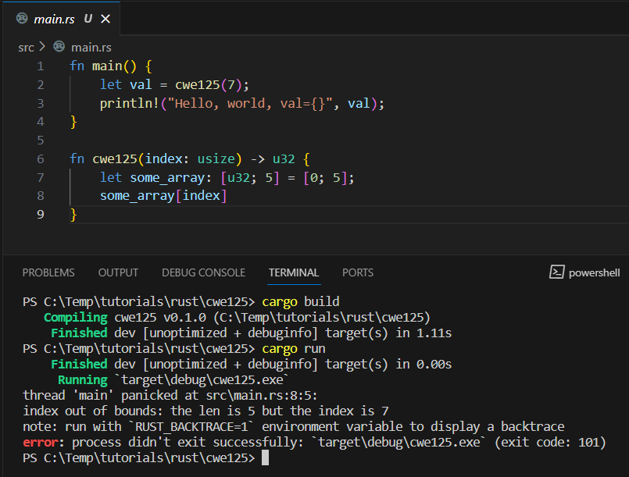Image resolution: width=629 pixels, height=477 pixels.
Task: Click line number 1 in the gutter
Action: (x=40, y=66)
